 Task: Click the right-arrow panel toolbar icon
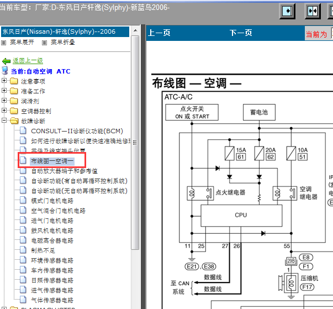287,11
